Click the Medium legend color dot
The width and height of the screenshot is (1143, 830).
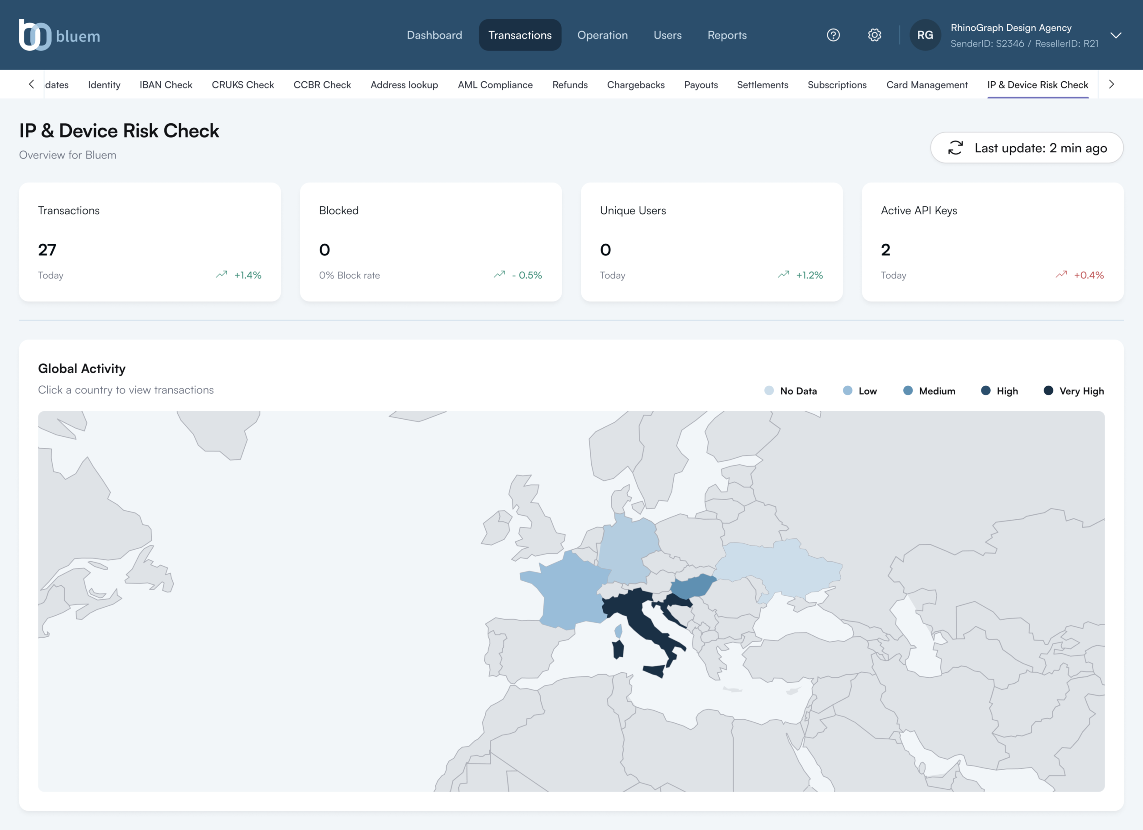(x=908, y=391)
